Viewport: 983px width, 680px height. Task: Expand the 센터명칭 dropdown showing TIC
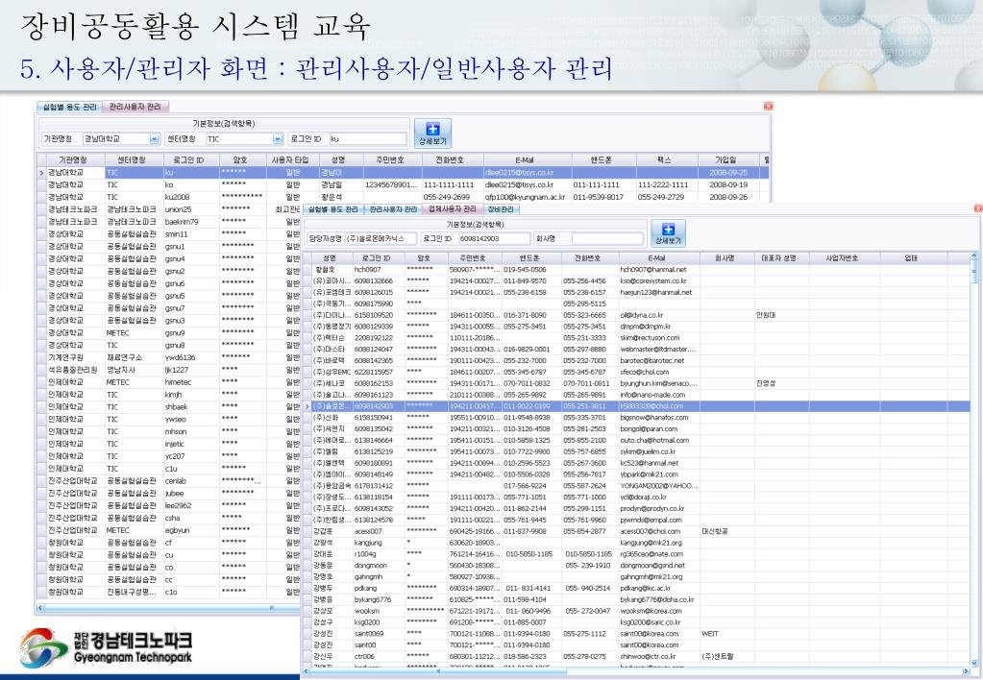tap(278, 138)
